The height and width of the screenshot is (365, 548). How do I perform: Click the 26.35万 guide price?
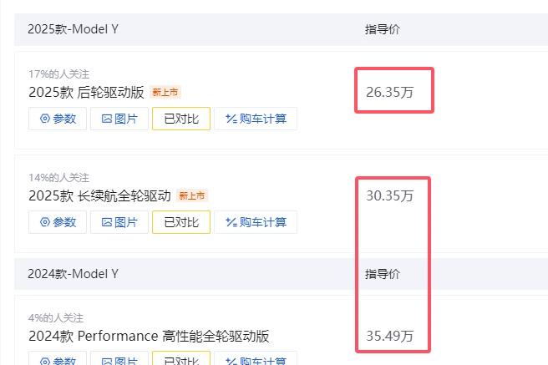[x=389, y=92]
